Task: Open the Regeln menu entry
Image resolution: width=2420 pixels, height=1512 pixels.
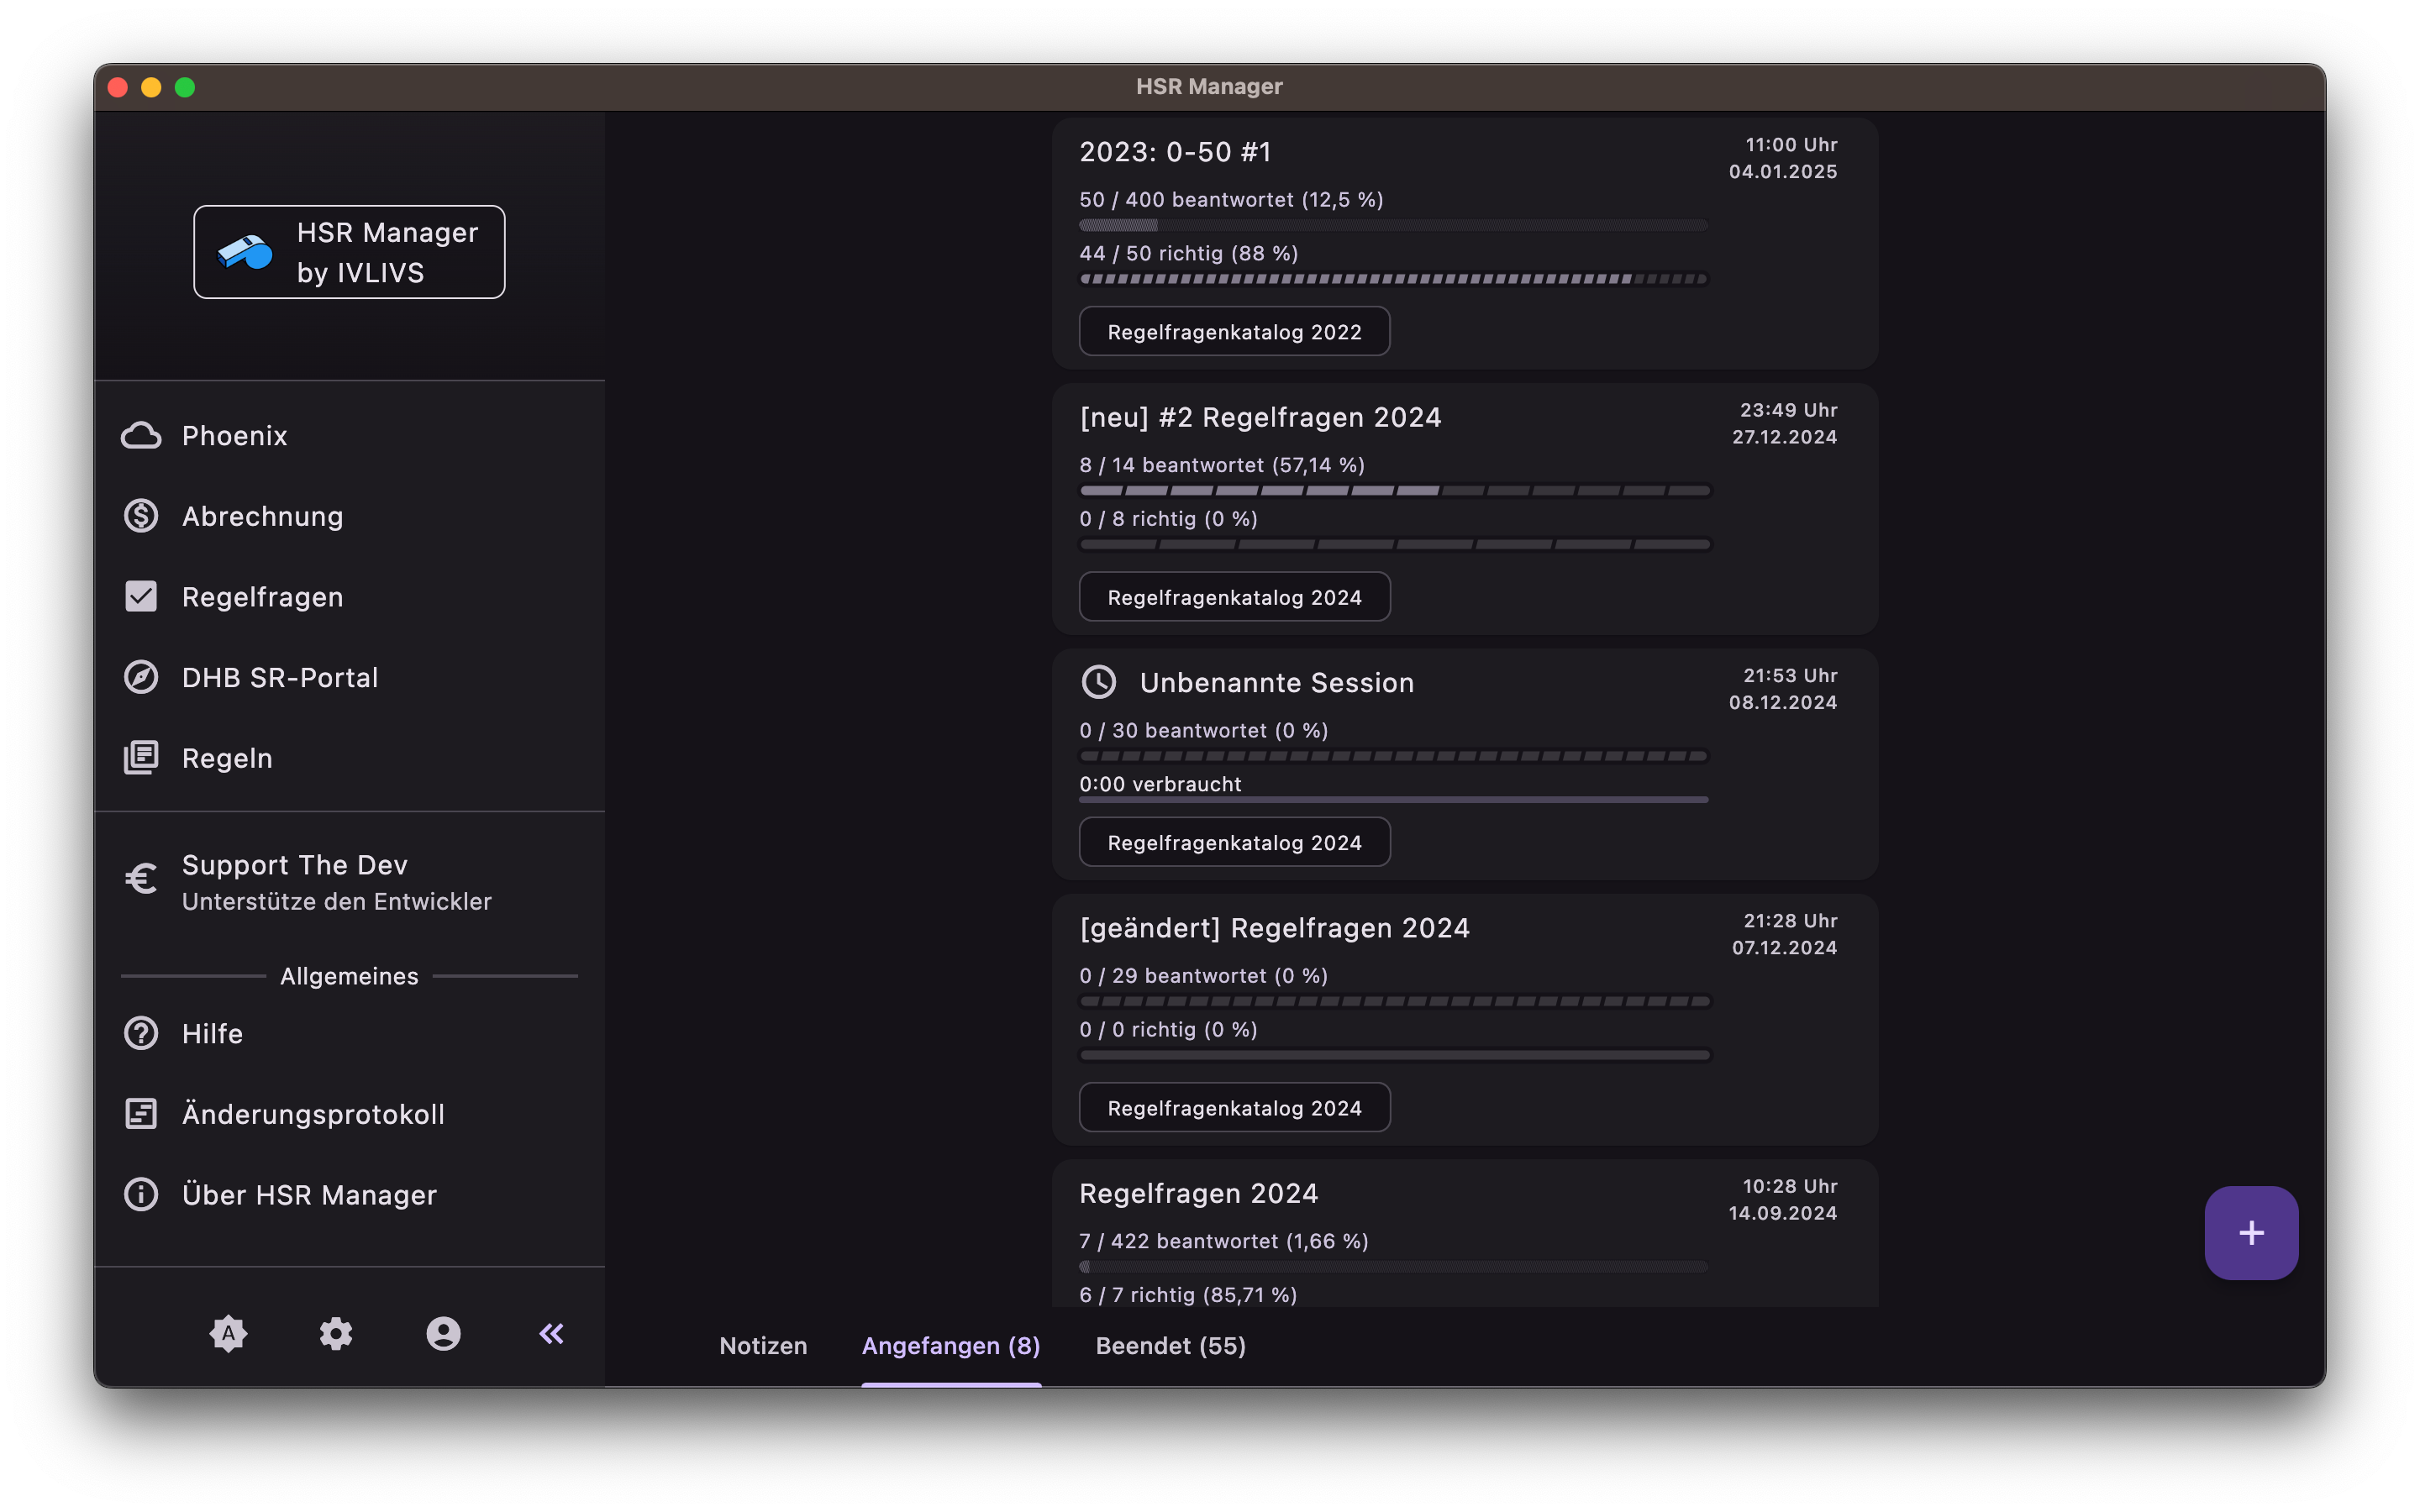Action: [349, 758]
